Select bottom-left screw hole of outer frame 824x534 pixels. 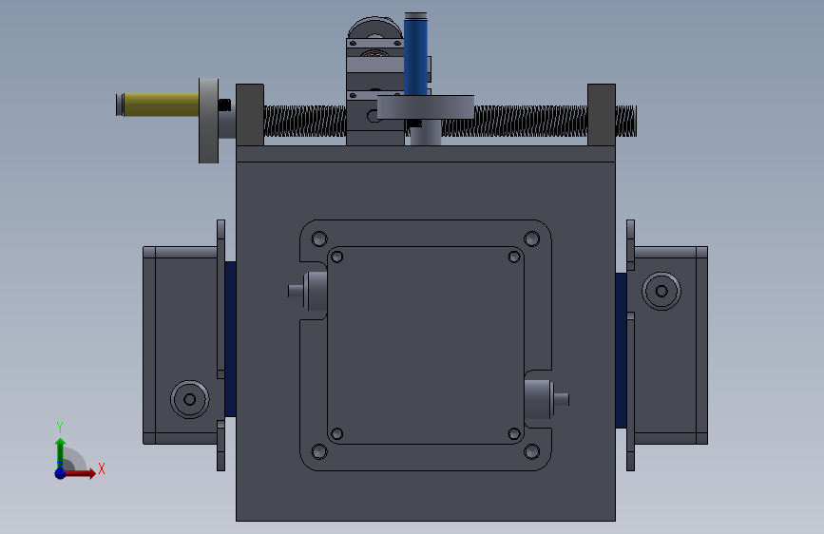[x=319, y=451]
